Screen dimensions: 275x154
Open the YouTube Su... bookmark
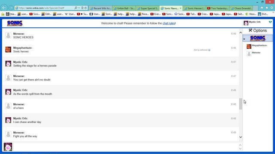(x=82, y=14)
